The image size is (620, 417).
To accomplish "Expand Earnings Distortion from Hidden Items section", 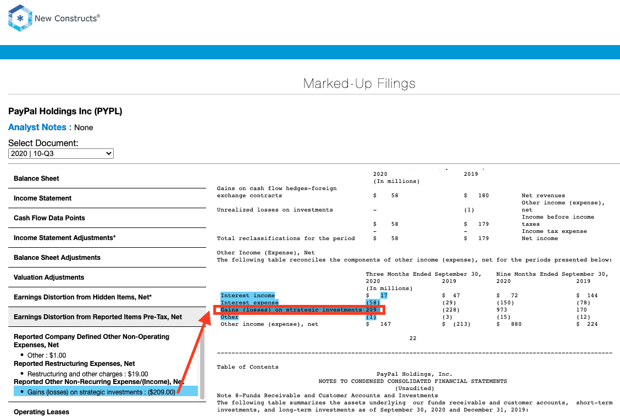I will click(107, 297).
